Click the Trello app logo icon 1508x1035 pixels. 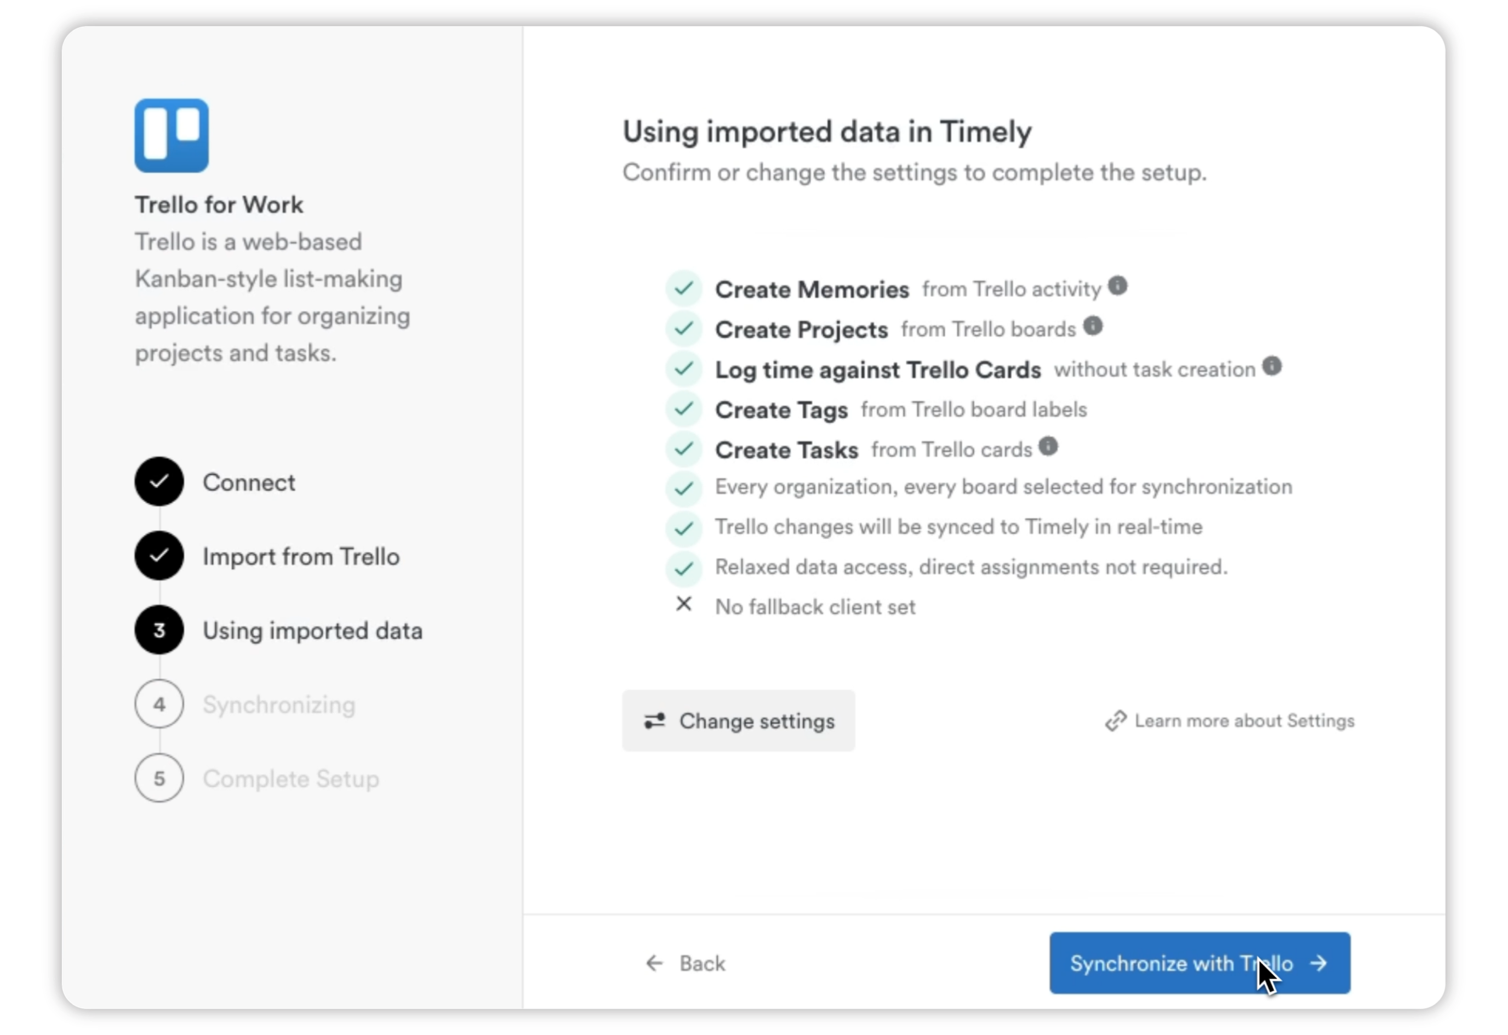coord(172,135)
